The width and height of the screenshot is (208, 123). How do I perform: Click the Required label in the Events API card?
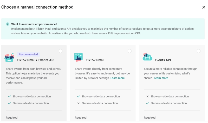pyautogui.click(x=150, y=118)
